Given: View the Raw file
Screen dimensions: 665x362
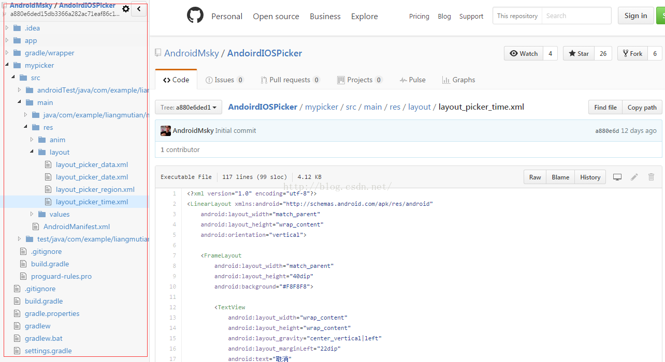Looking at the screenshot, I should (535, 177).
